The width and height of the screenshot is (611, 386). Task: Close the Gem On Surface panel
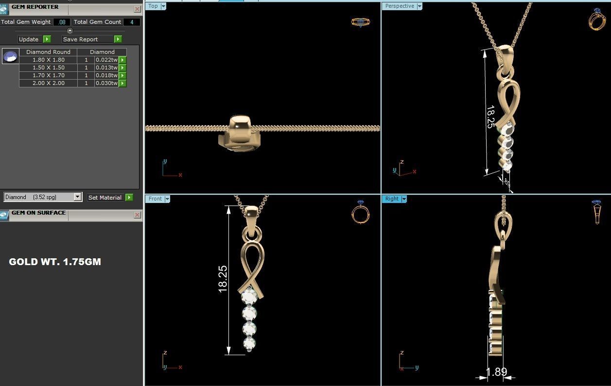tap(138, 215)
